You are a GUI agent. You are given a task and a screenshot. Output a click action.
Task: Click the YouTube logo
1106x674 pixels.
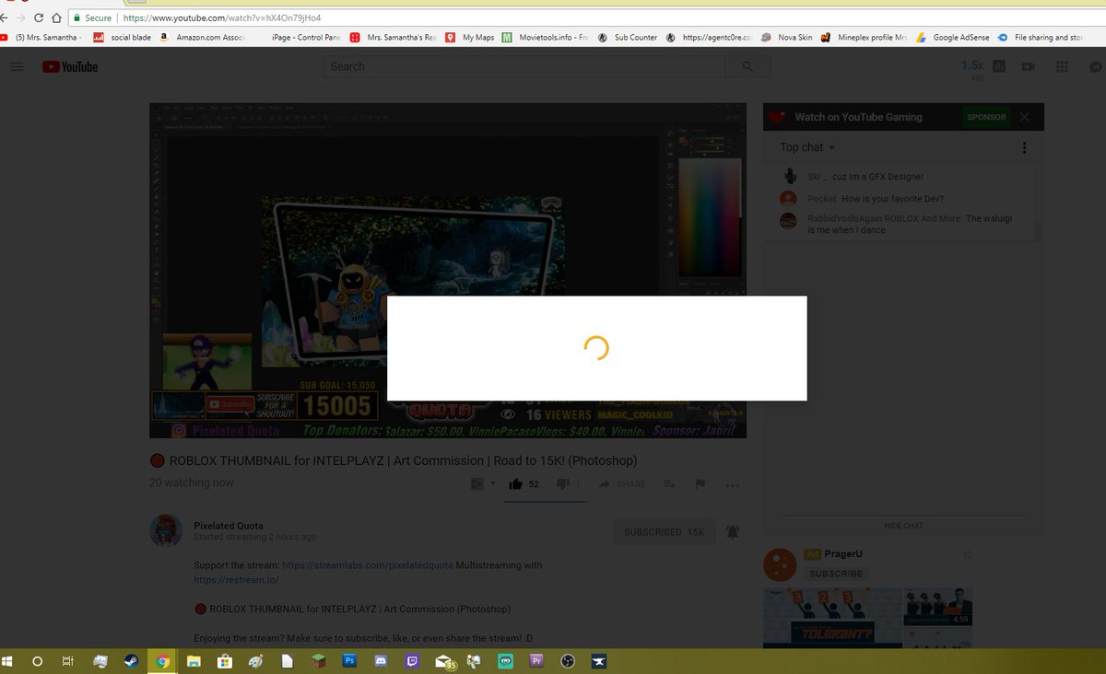point(70,66)
